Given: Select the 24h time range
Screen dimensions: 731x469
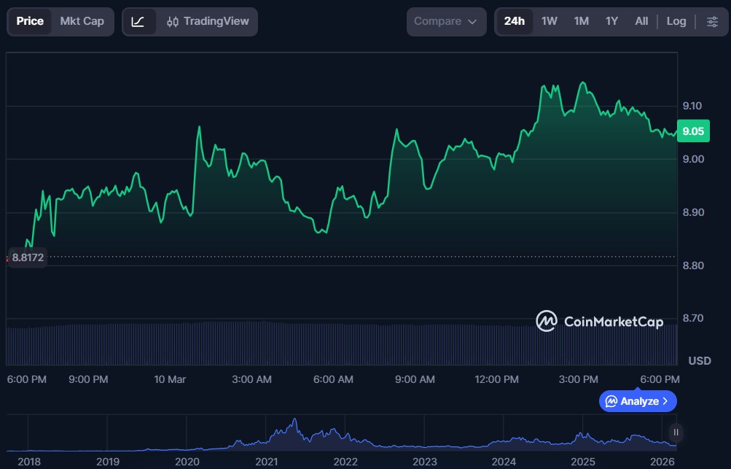Looking at the screenshot, I should click(514, 22).
